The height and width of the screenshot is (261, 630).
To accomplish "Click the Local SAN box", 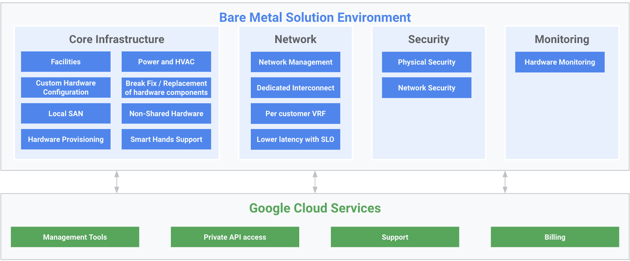I will (65, 113).
